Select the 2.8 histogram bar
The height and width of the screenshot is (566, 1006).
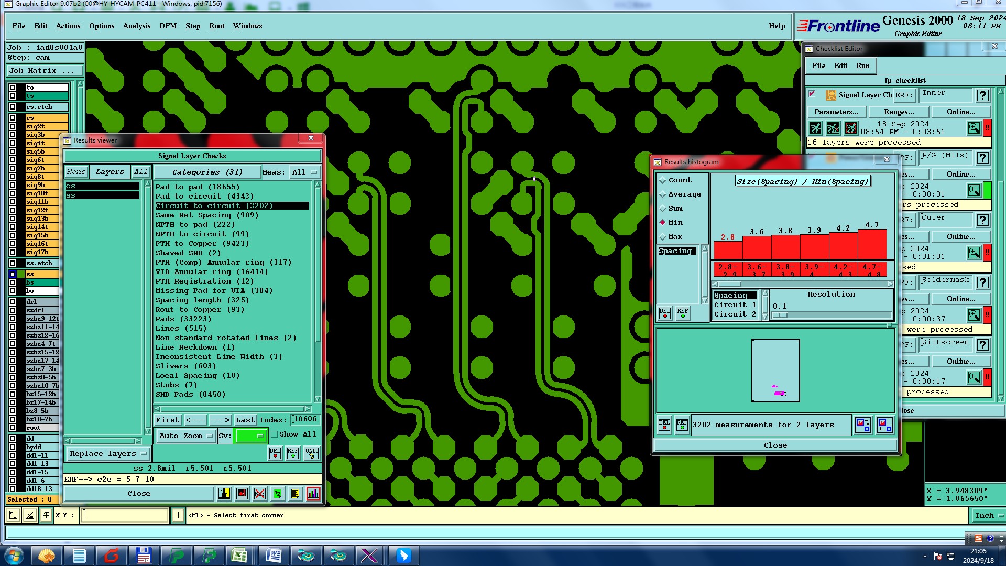click(x=728, y=251)
